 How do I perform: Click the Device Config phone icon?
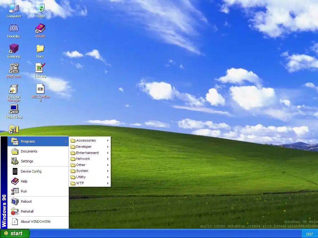(15, 171)
